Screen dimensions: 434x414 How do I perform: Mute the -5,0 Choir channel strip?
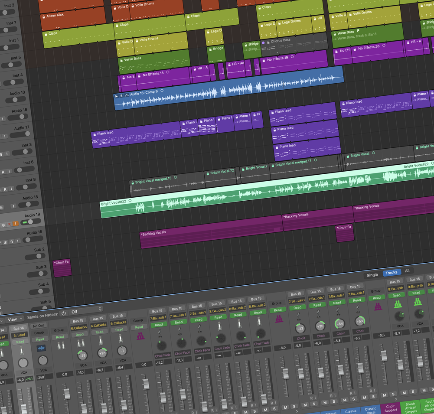(305, 405)
